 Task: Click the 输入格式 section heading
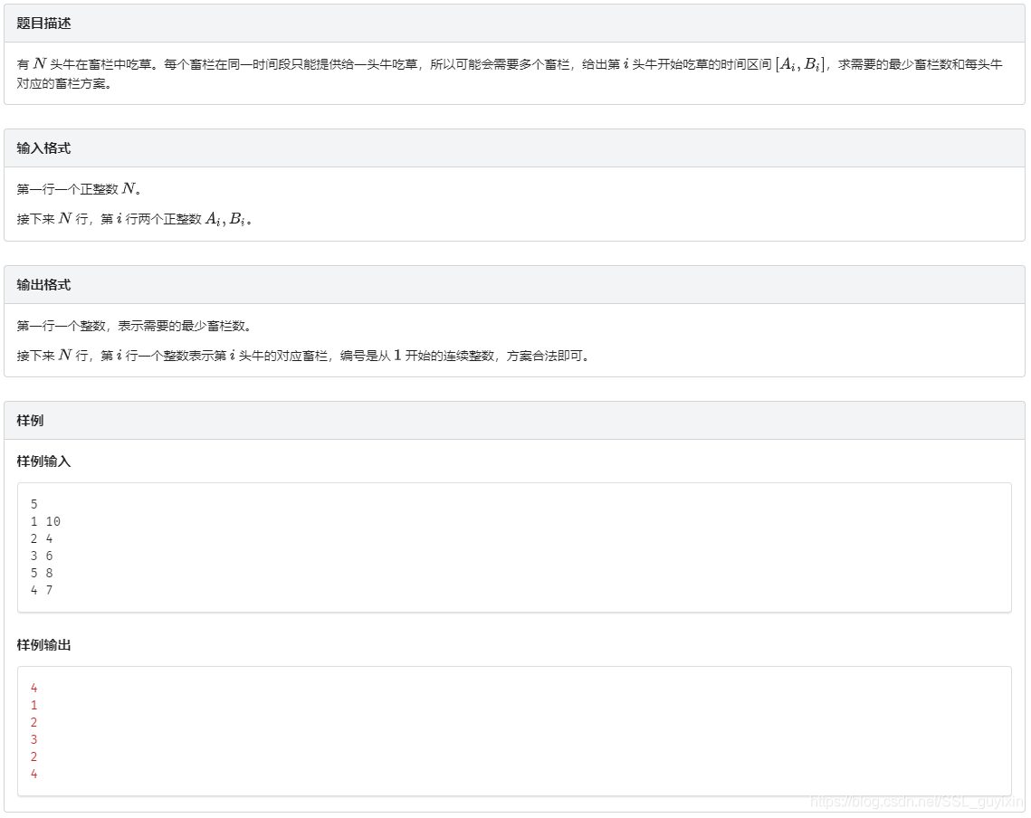point(43,148)
